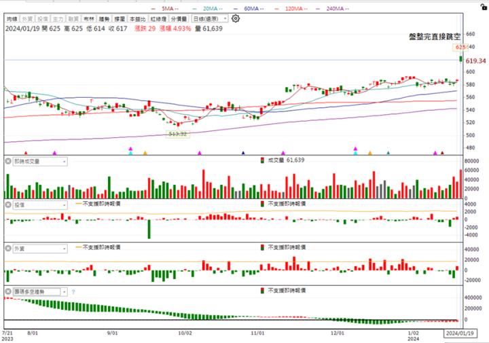Toggle the 布林 Bollinger overlay
Image resolution: width=489 pixels, height=343 pixels.
[86, 20]
